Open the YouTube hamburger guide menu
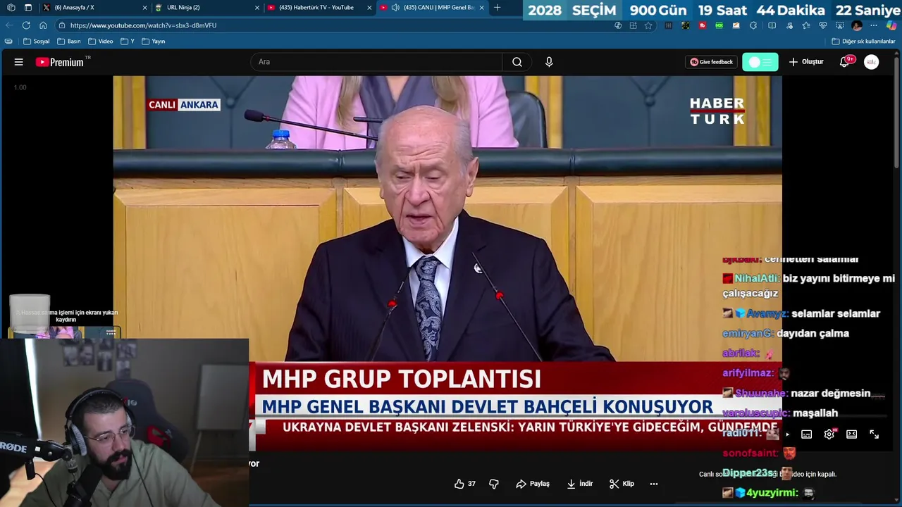Viewport: 902px width, 507px height. coord(18,62)
